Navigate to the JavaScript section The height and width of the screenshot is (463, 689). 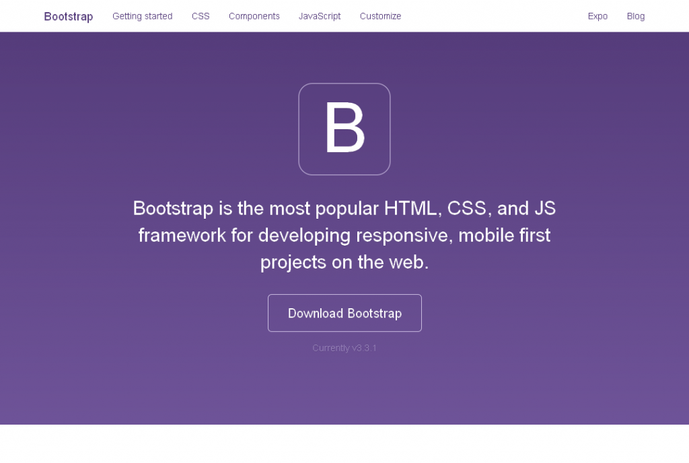click(x=320, y=16)
